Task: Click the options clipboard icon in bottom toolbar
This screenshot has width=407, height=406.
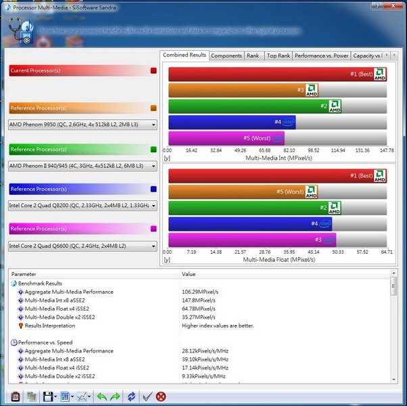Action: pos(16,397)
